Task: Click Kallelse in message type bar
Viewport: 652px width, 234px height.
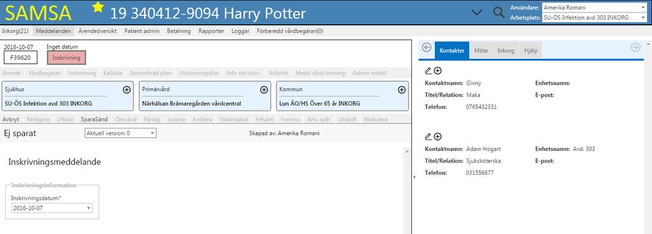Action: point(113,73)
